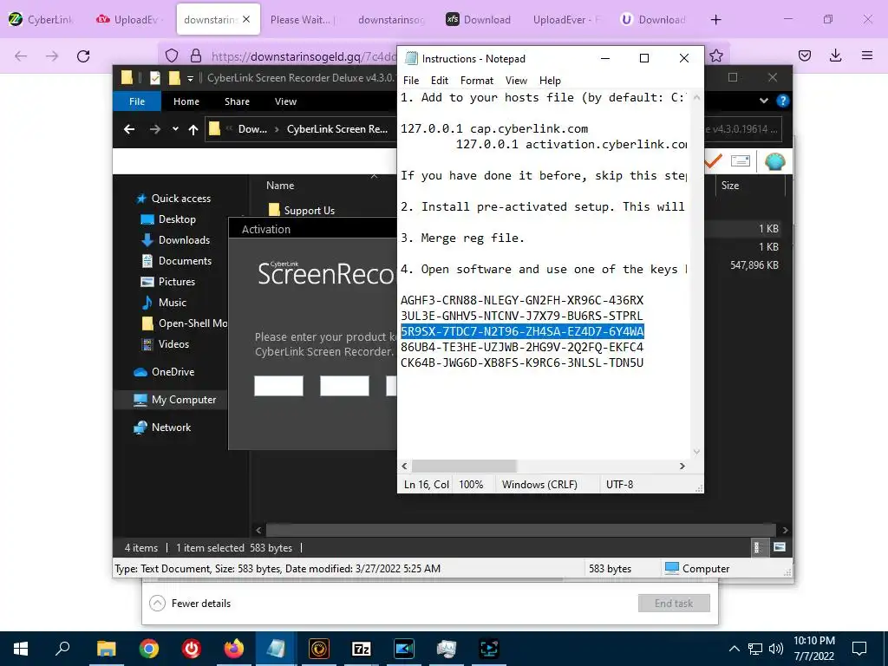Show hidden system tray icons chevron
888x666 pixels.
click(x=734, y=649)
